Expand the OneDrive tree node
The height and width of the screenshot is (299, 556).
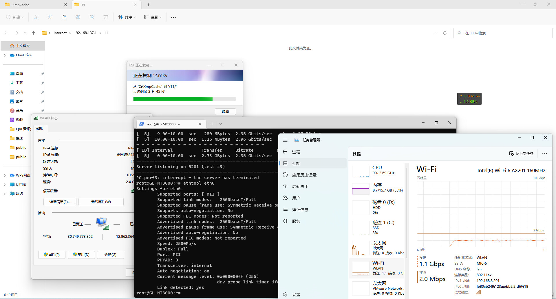[x=5, y=55]
